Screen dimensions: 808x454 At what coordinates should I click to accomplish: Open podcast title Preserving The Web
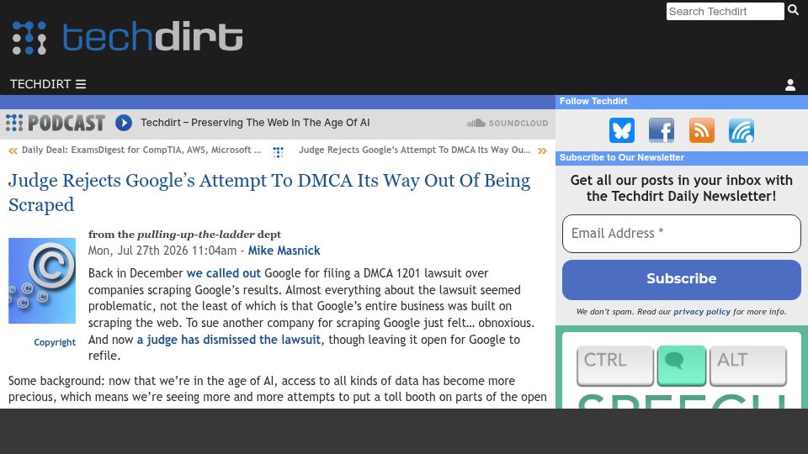pos(255,123)
